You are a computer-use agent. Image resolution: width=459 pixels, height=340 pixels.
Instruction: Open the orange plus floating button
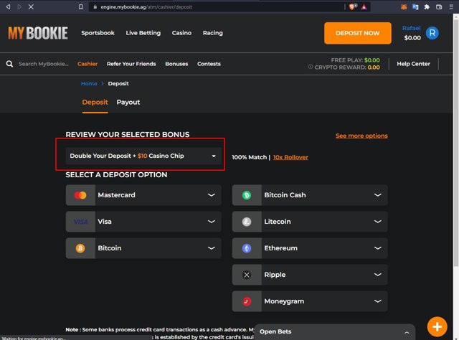coord(437,326)
